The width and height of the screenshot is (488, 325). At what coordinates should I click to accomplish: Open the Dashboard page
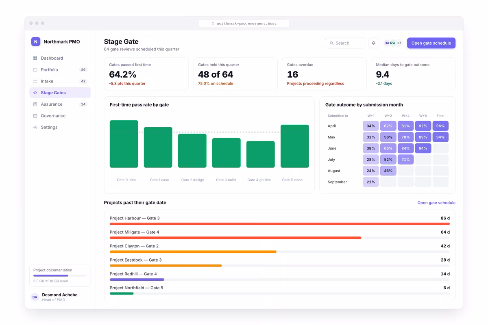60,58
